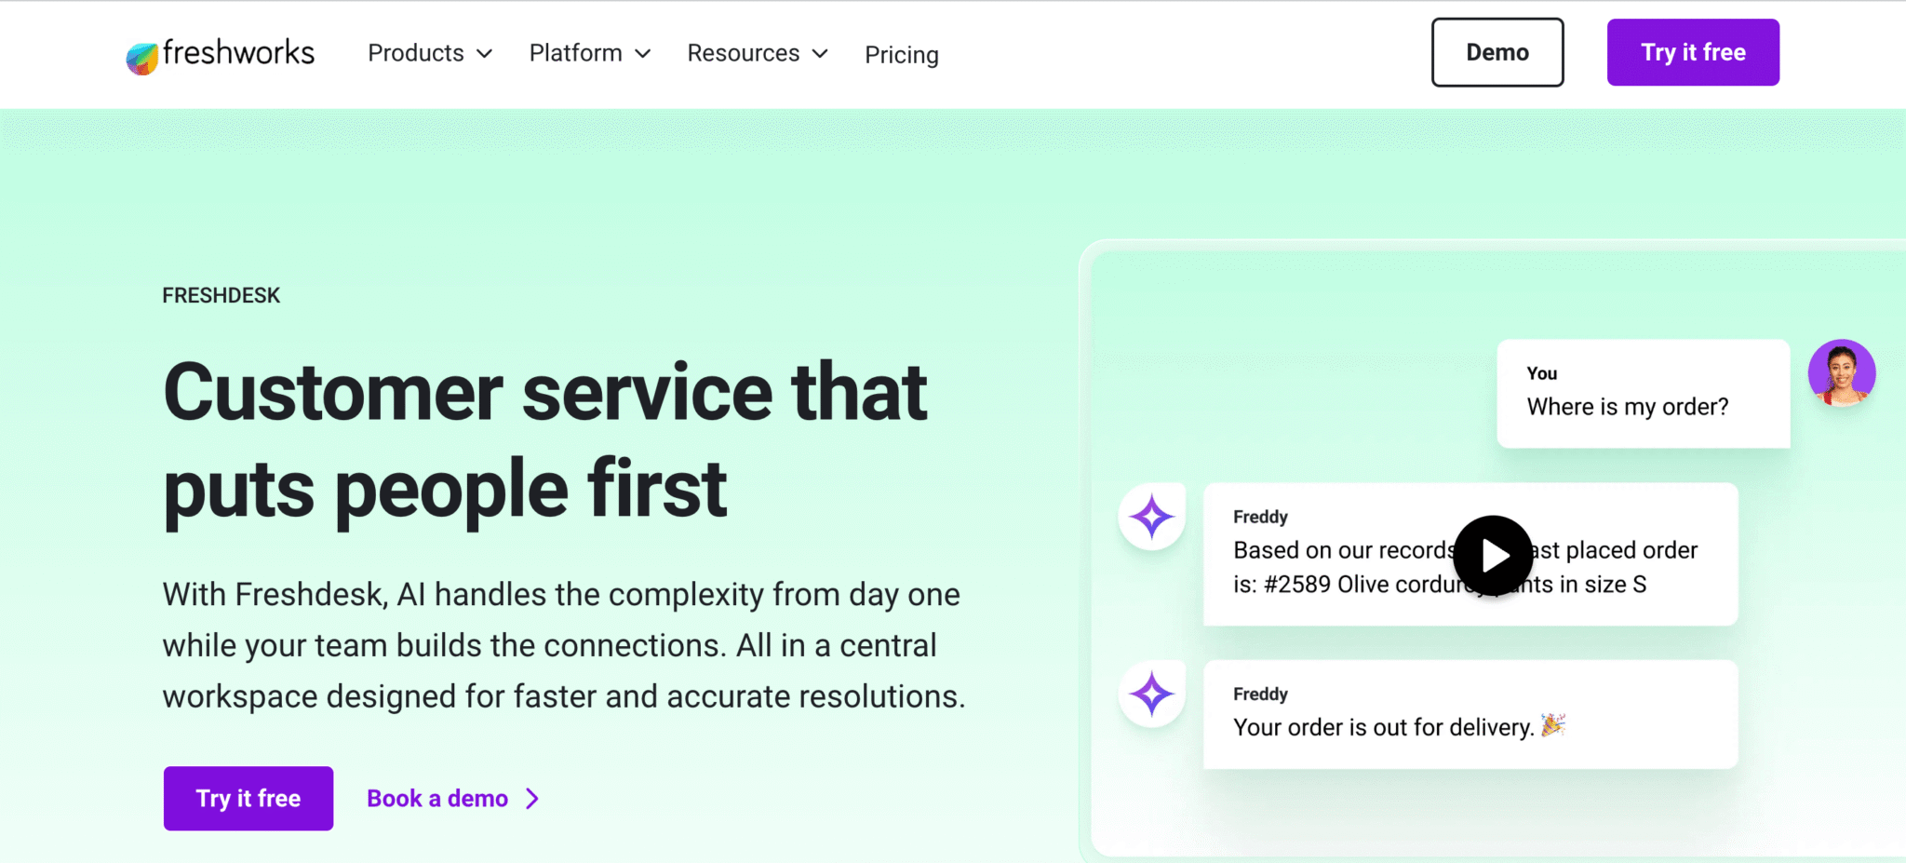Click the hero Try it free button
Screen dimensions: 1906x863
pos(248,799)
